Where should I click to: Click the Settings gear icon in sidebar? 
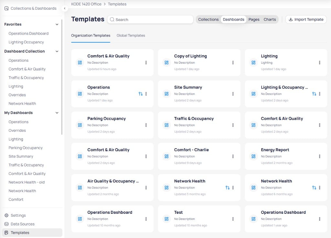(x=6, y=215)
